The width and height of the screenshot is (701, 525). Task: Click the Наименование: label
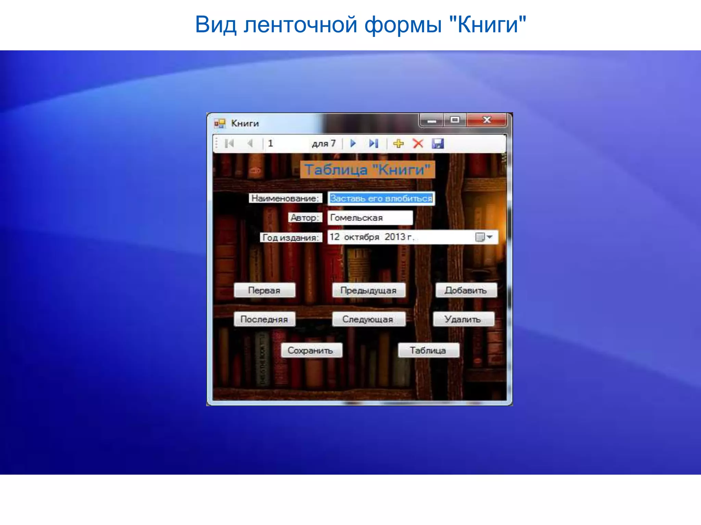285,198
